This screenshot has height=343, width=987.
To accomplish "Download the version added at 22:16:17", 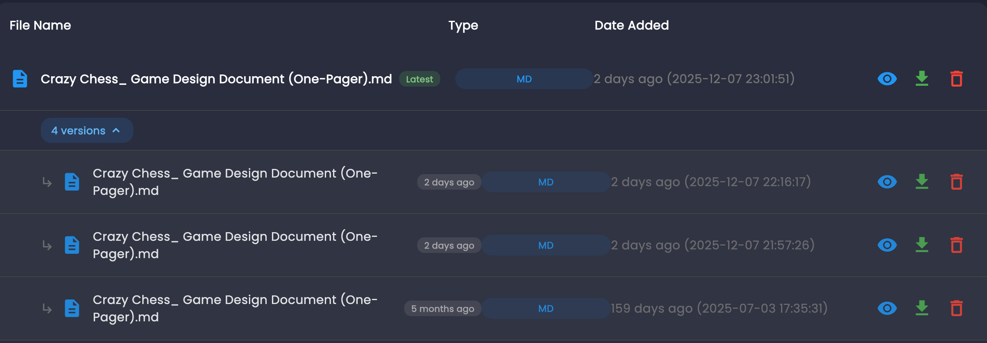I will [x=922, y=182].
